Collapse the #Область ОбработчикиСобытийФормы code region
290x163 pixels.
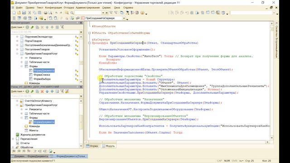pos(90,33)
